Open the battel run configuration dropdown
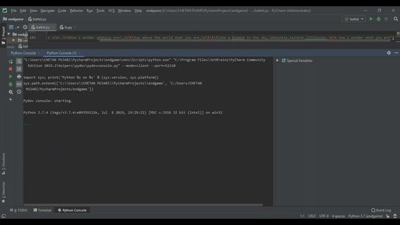The image size is (400, 225). click(x=354, y=19)
